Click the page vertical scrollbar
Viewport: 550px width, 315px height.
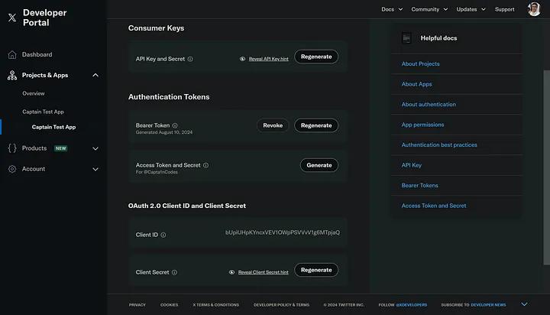point(546,167)
